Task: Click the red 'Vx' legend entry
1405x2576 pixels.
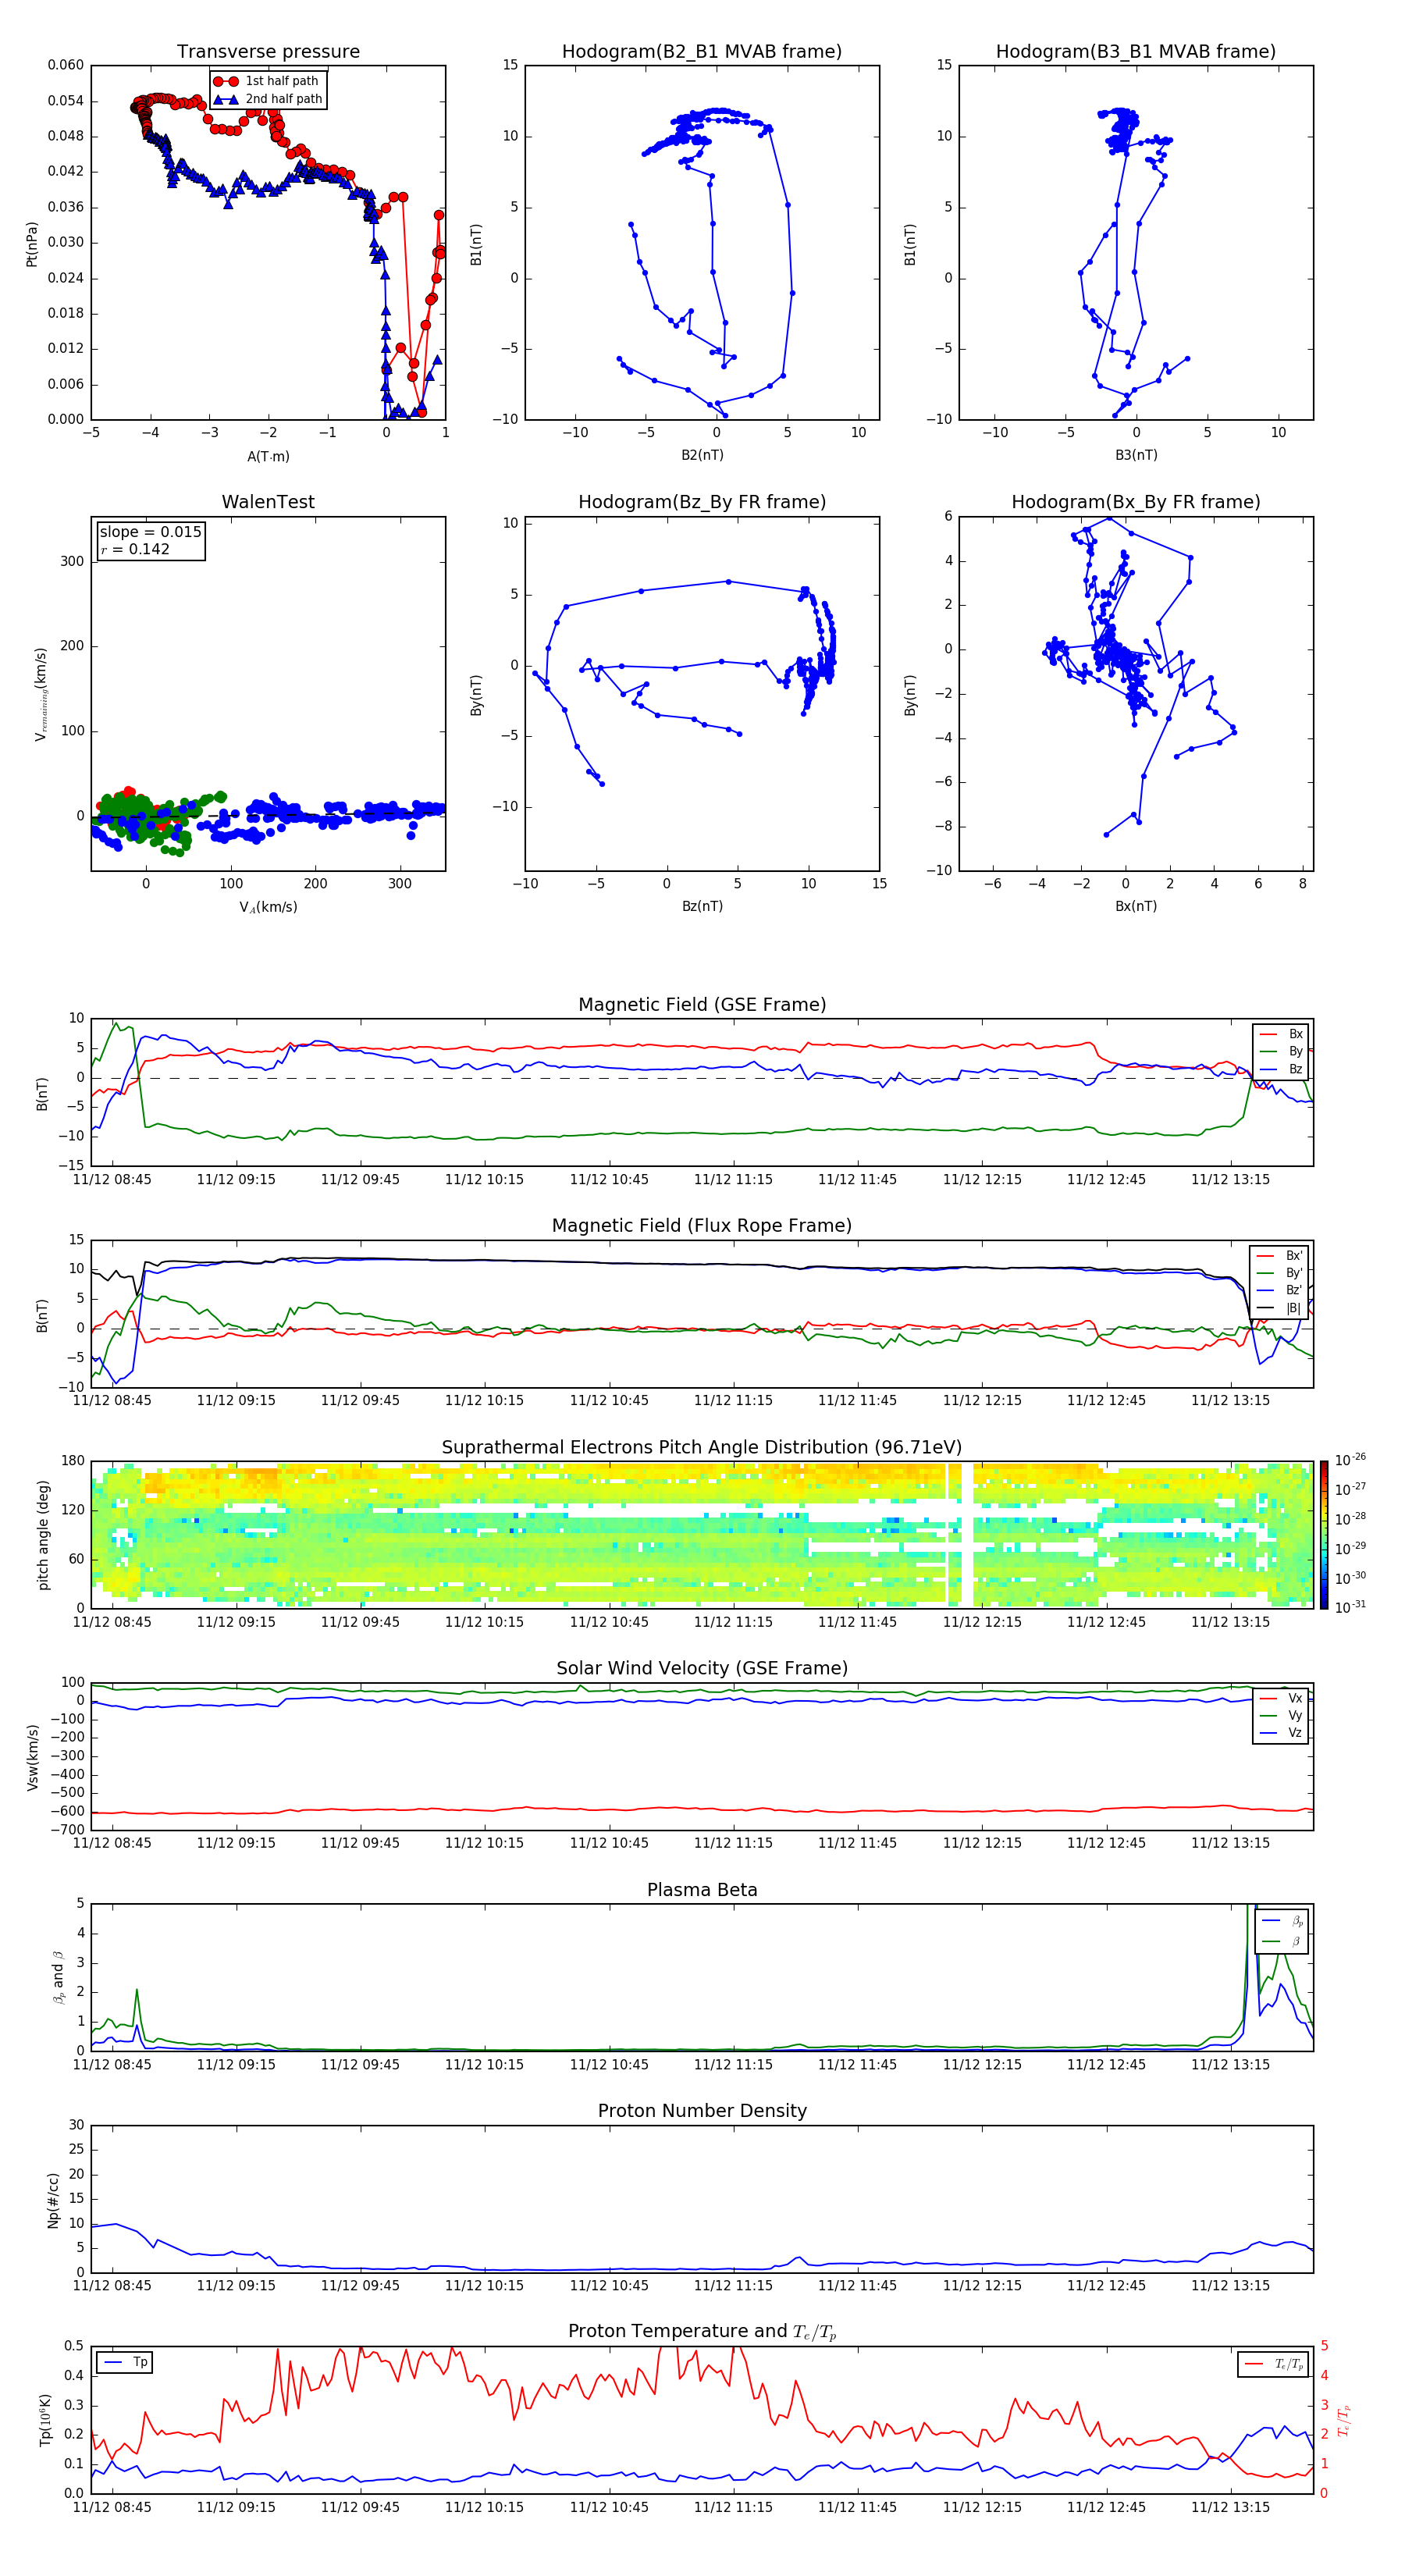Action: tap(1281, 1699)
